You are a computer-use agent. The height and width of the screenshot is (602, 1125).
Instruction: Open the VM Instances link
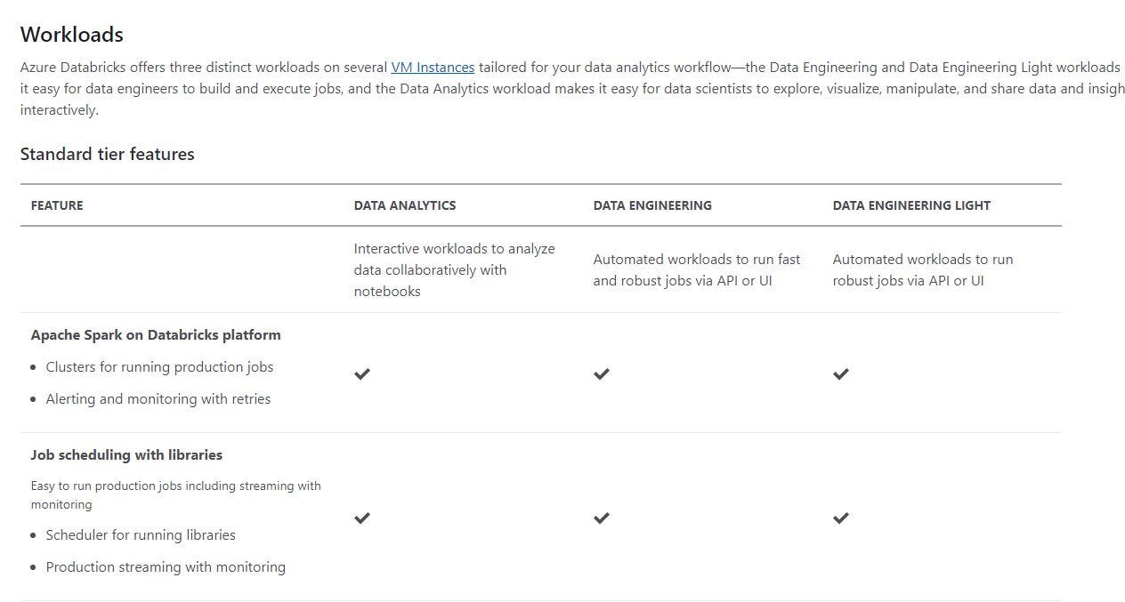(433, 67)
